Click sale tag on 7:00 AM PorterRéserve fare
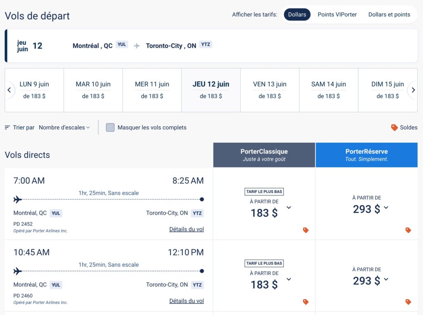This screenshot has width=423, height=315. [408, 230]
